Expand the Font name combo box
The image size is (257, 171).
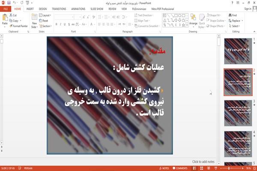coord(72,17)
